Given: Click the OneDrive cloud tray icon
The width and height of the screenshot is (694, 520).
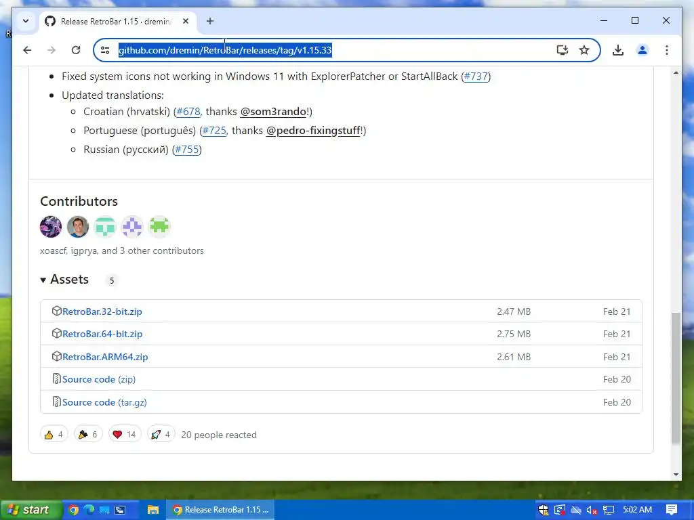Looking at the screenshot, I should tap(576, 511).
